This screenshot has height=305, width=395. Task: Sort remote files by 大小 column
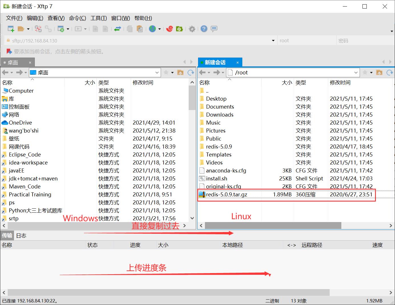277,83
